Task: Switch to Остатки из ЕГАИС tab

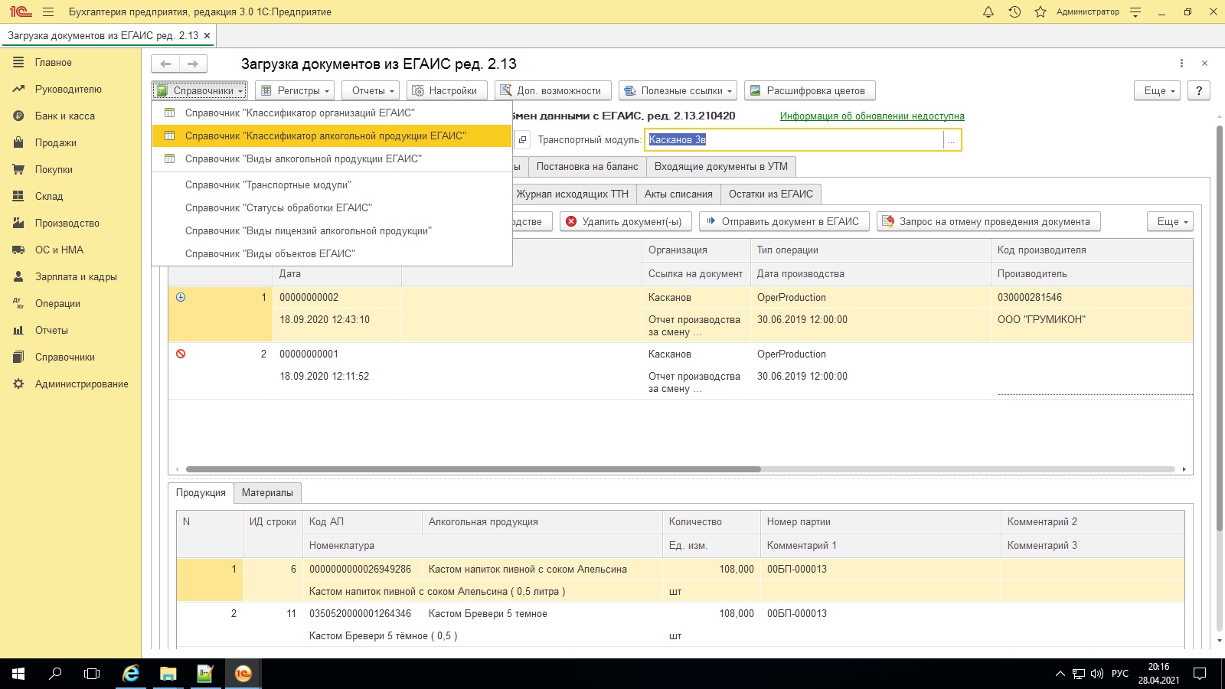Action: [x=771, y=194]
